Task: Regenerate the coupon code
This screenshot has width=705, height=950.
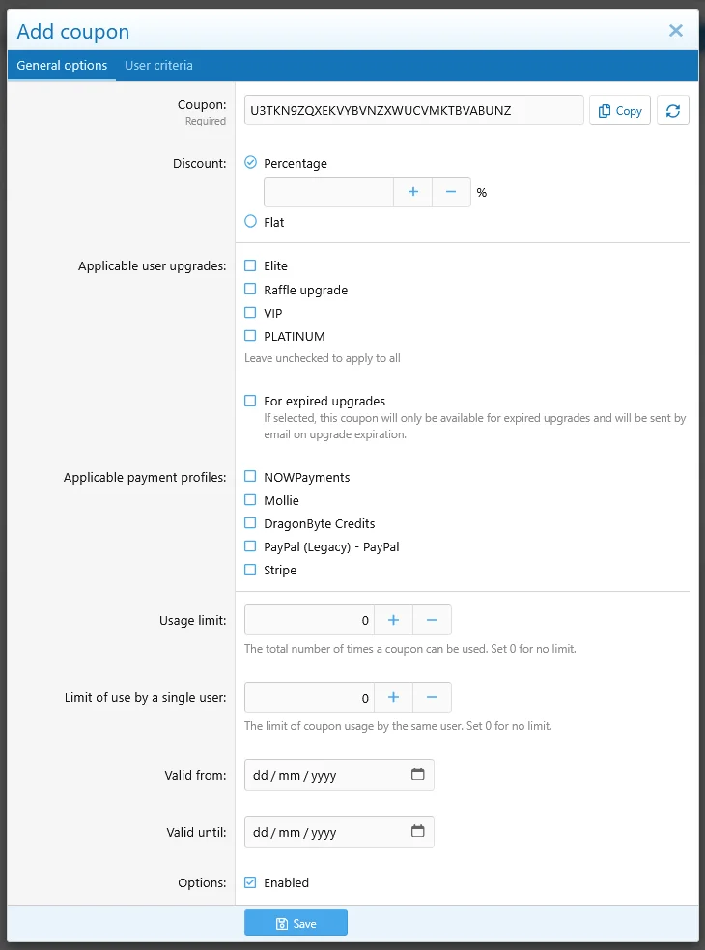Action: [x=673, y=110]
